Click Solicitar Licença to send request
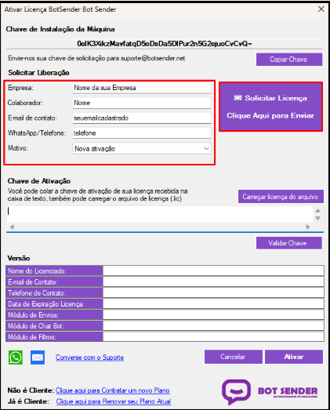Screen dimensions: 330x410 click(270, 107)
